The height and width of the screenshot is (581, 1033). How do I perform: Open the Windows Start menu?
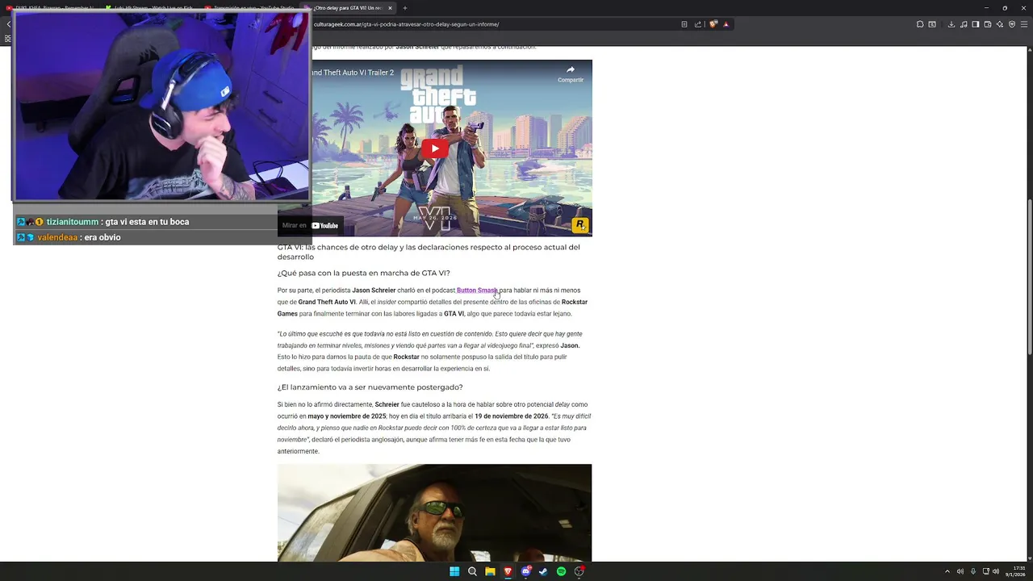pyautogui.click(x=454, y=571)
